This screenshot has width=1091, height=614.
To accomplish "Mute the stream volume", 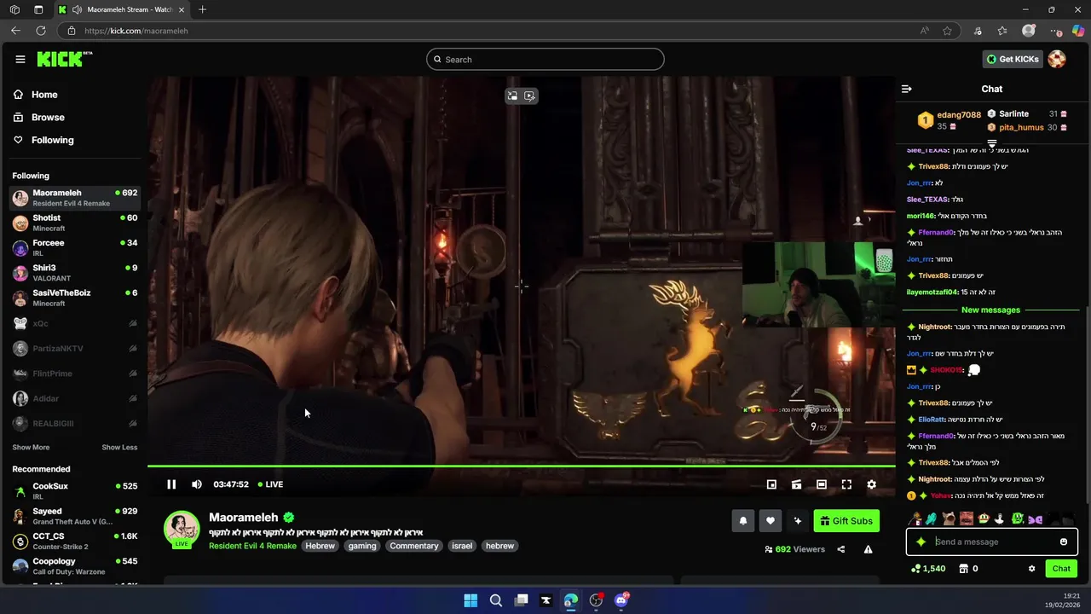I will 197,484.
